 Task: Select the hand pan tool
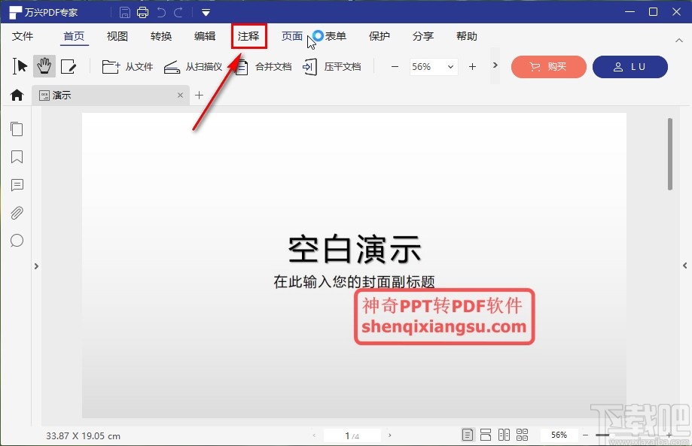(x=44, y=66)
